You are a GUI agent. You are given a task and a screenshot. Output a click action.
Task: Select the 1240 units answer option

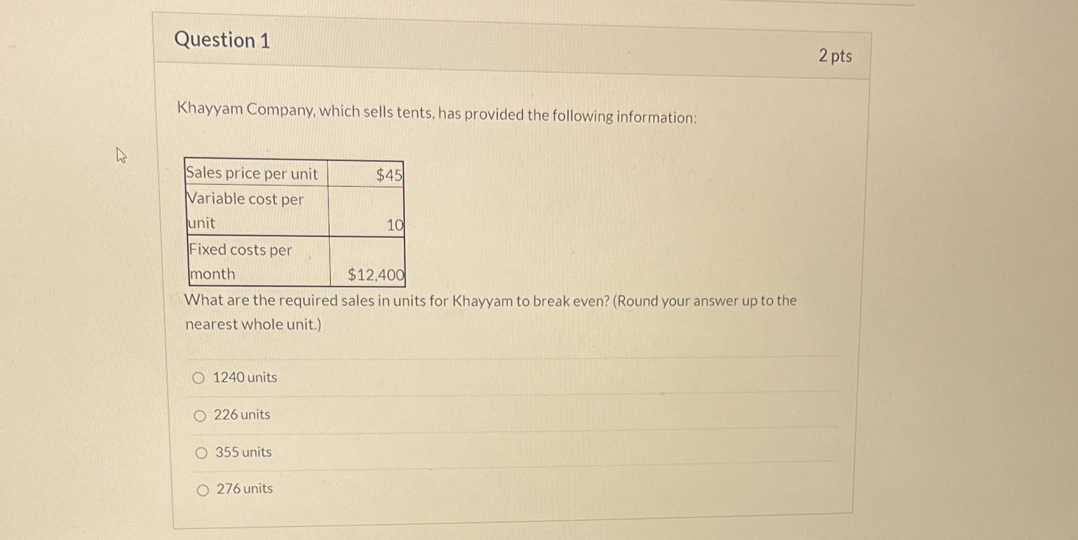click(201, 377)
